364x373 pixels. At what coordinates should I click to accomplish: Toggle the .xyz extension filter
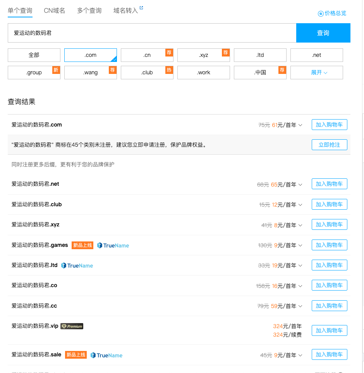[x=203, y=55]
